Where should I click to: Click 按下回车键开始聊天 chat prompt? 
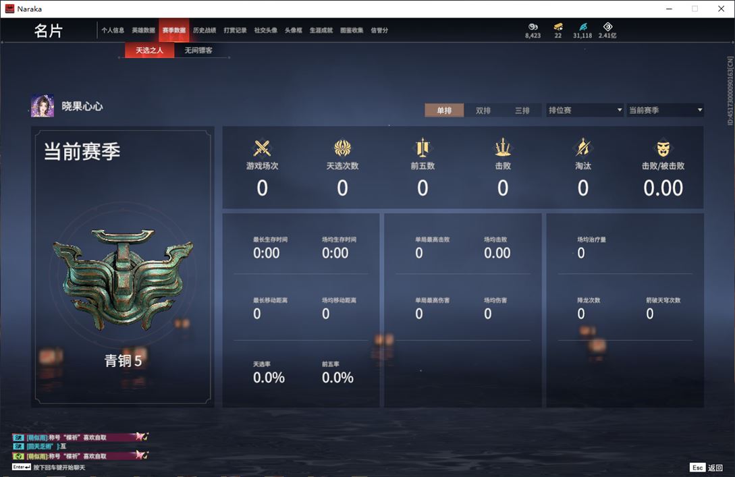(x=59, y=468)
